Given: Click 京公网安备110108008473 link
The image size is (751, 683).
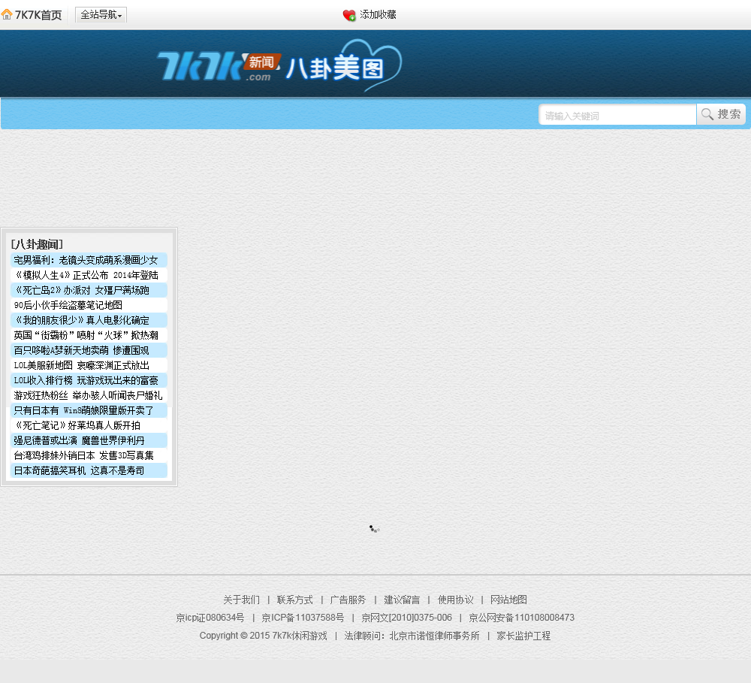Looking at the screenshot, I should tap(522, 618).
